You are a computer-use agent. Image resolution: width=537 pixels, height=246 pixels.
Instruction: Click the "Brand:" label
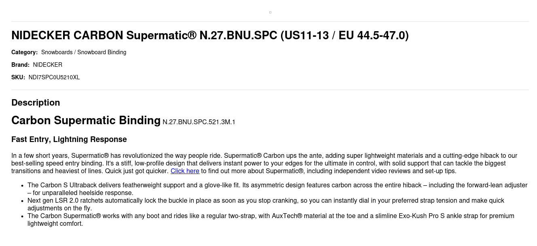pos(20,65)
